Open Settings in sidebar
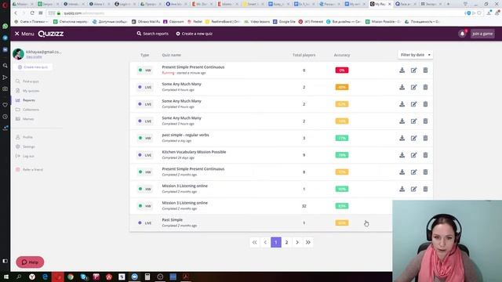 [25, 146]
